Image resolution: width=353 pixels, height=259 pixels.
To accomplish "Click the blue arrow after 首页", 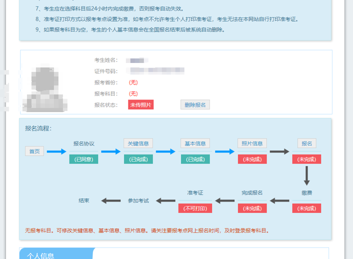I will click(x=56, y=151).
